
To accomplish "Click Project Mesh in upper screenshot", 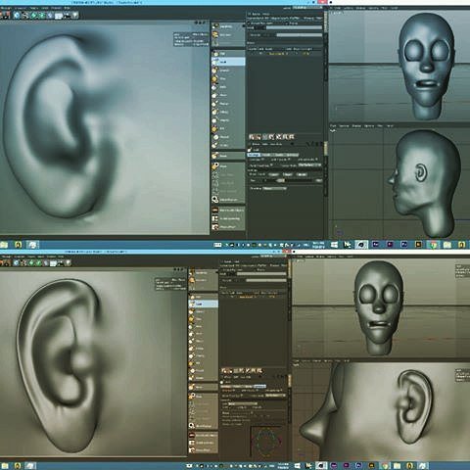I will pyautogui.click(x=228, y=227).
